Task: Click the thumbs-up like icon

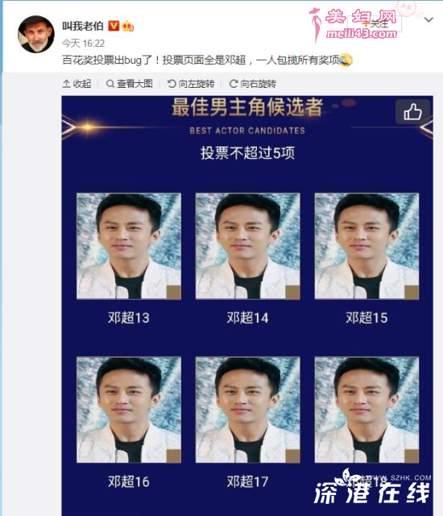Action: [x=412, y=112]
